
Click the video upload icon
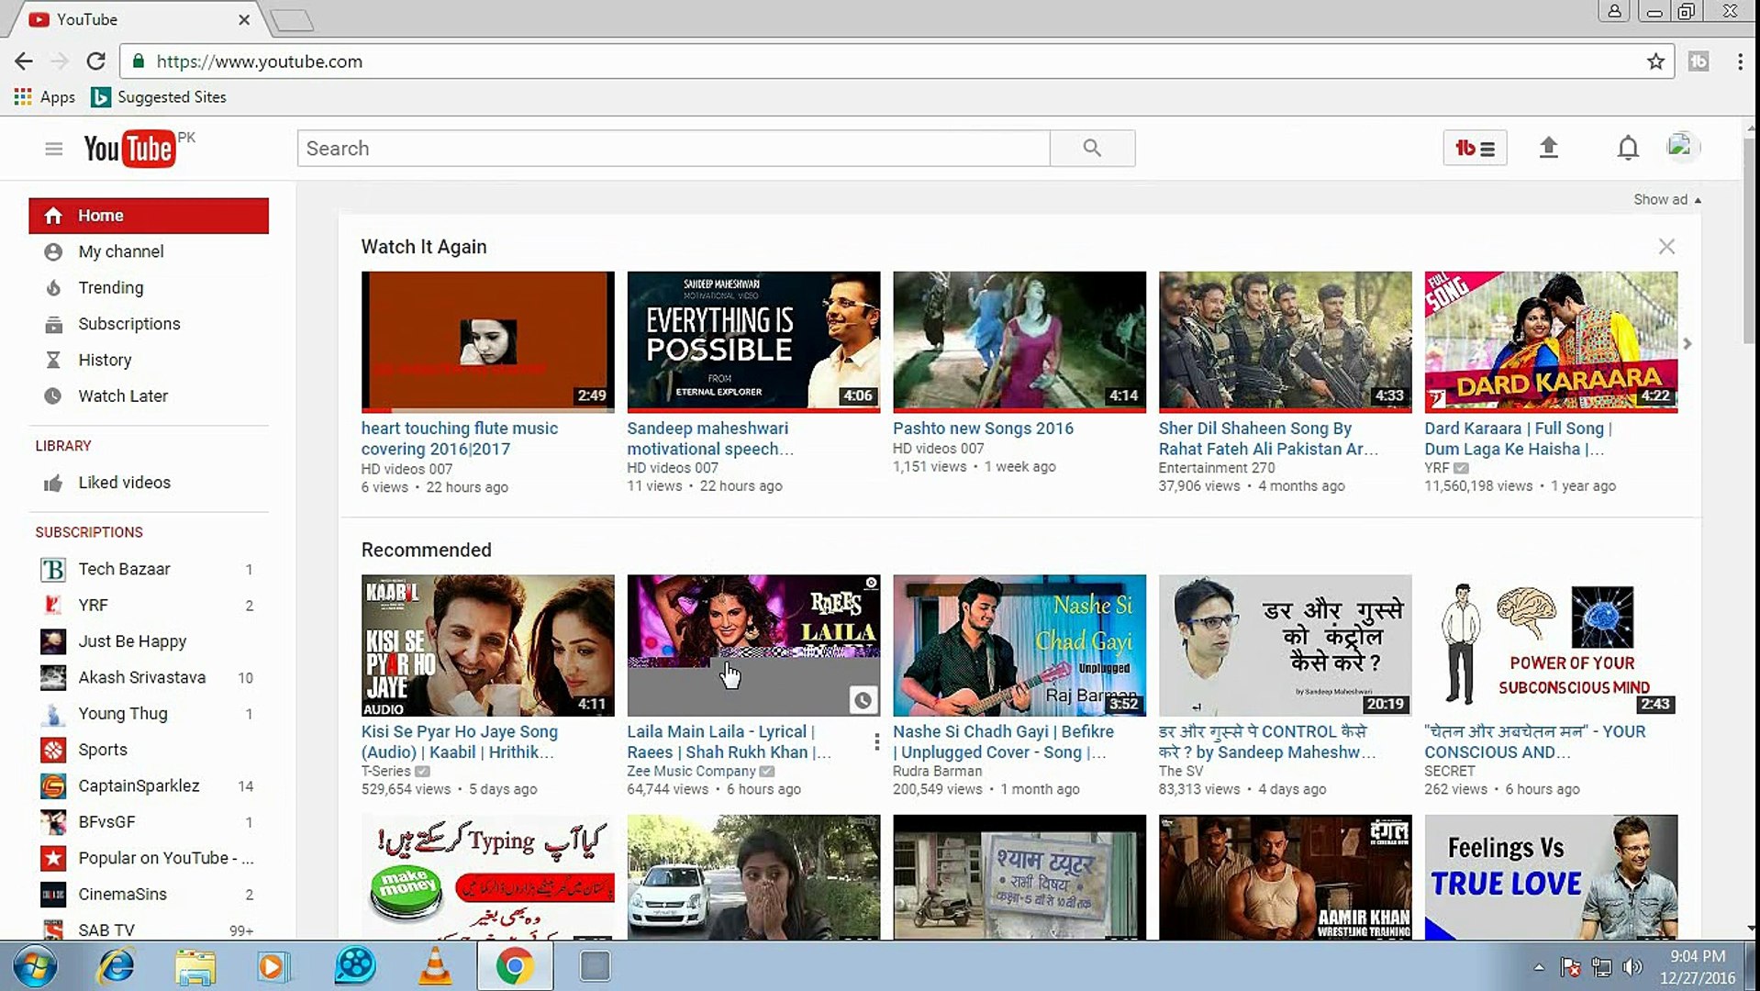[1549, 148]
